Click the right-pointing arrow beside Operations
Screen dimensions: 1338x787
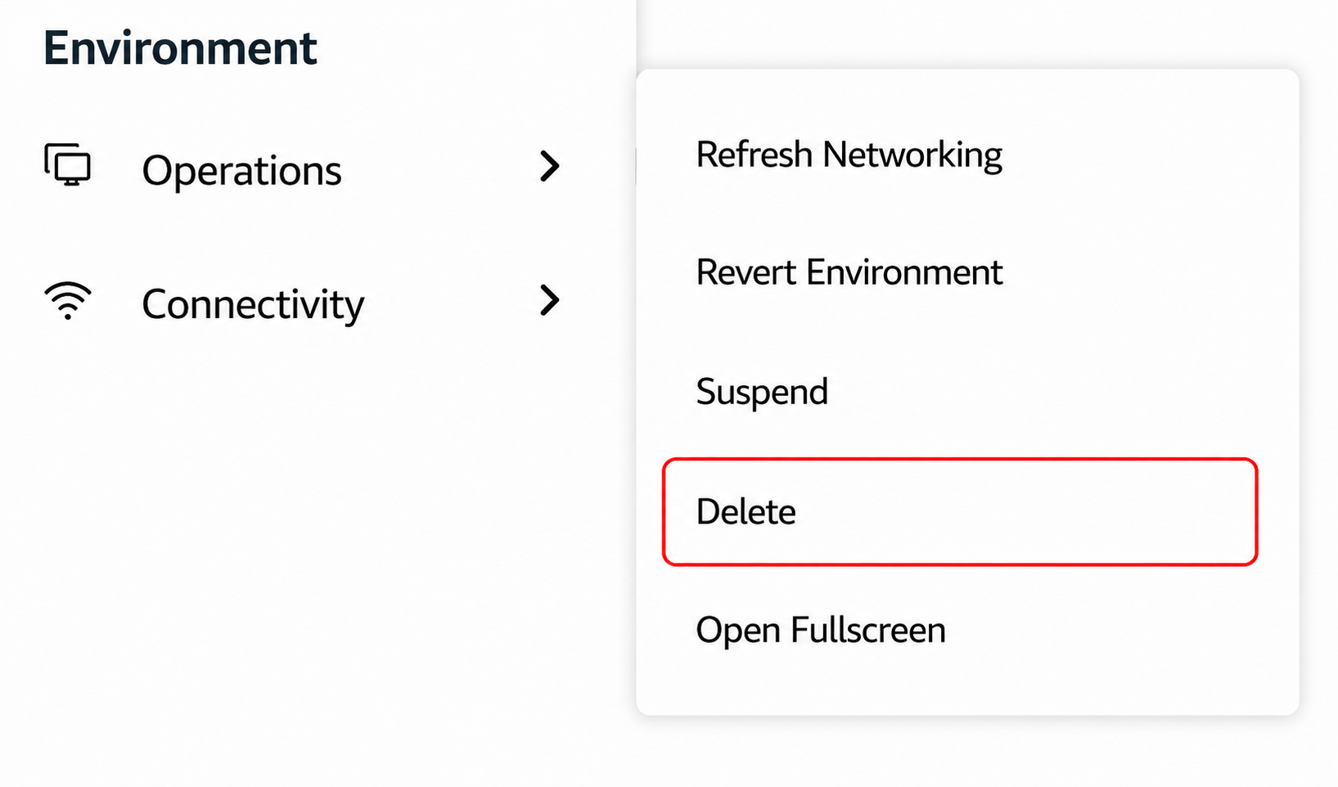[550, 166]
